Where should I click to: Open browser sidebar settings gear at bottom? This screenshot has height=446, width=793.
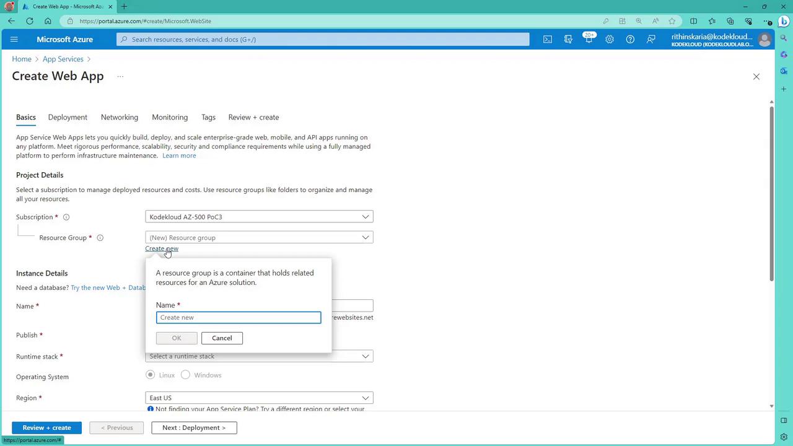[784, 437]
